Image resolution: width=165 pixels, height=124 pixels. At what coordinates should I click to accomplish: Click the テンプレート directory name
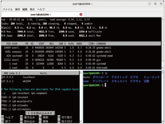tap(101, 81)
